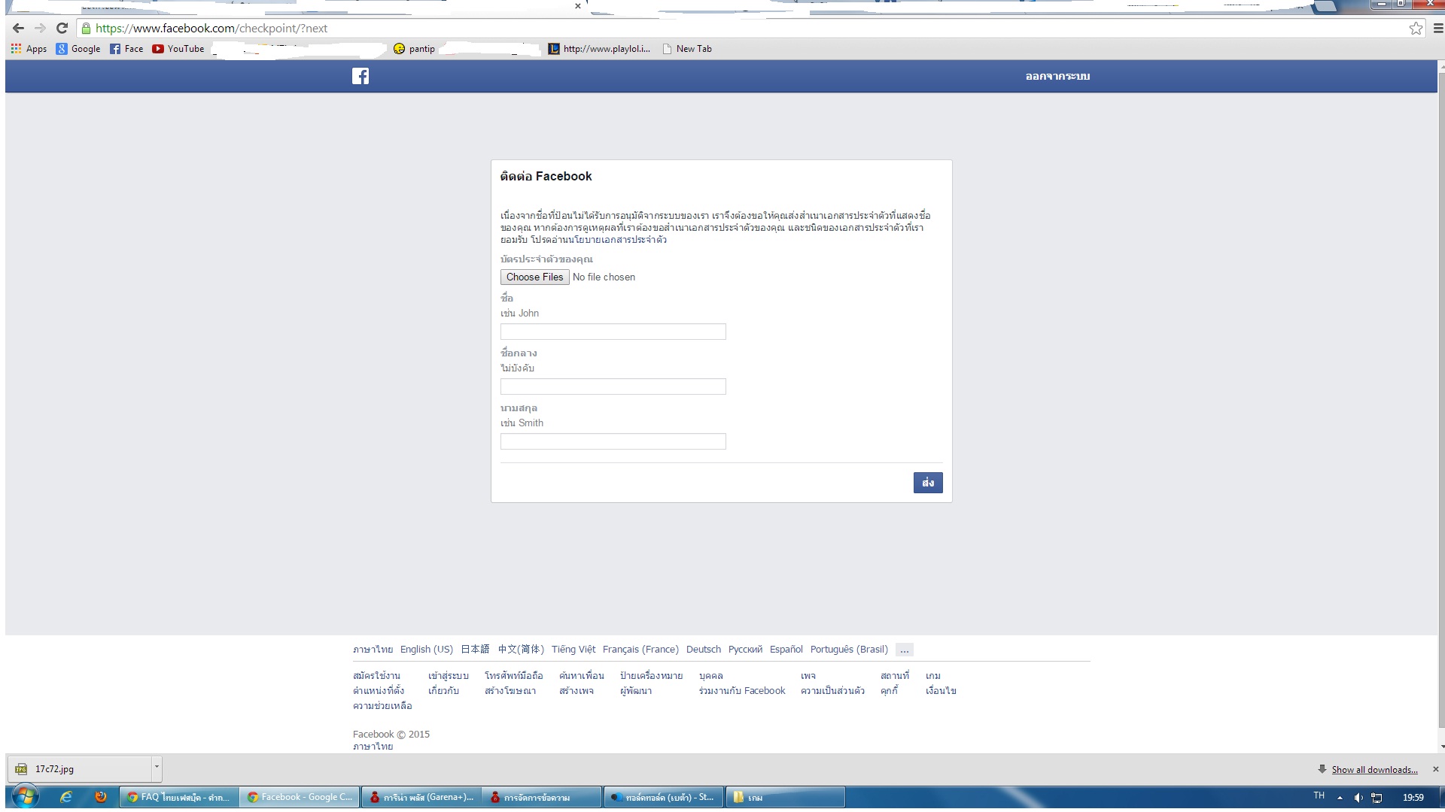The image size is (1445, 812).
Task: Click the first name input field
Action: tap(613, 332)
